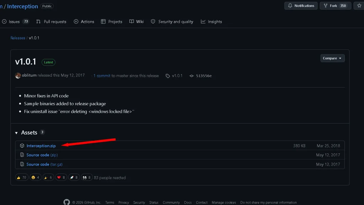Visit oblitum's profile link

click(29, 75)
